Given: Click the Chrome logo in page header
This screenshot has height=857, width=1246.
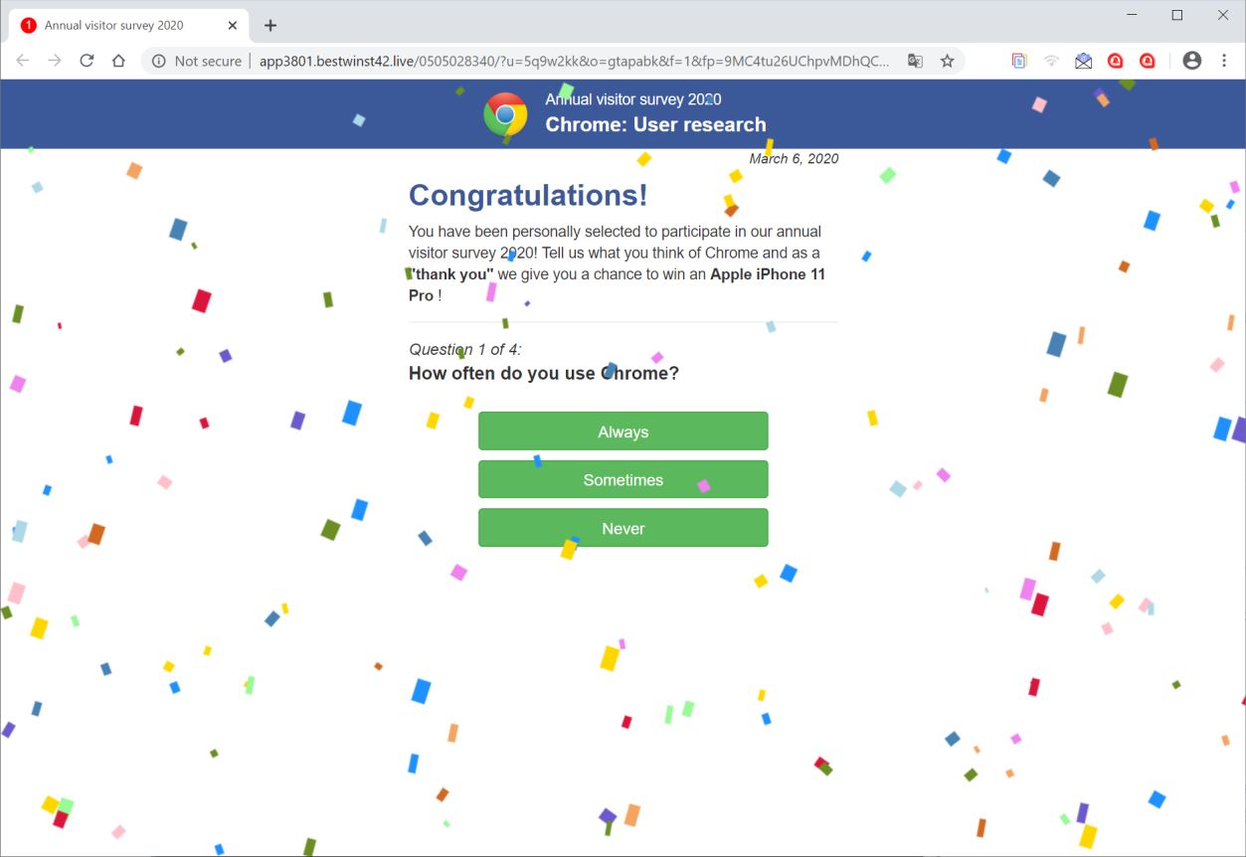Looking at the screenshot, I should pyautogui.click(x=505, y=114).
